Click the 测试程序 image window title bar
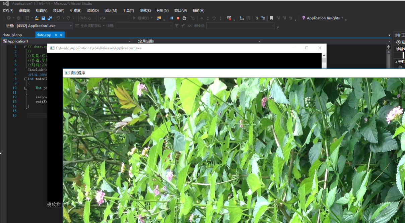The image size is (405, 223). 234,73
